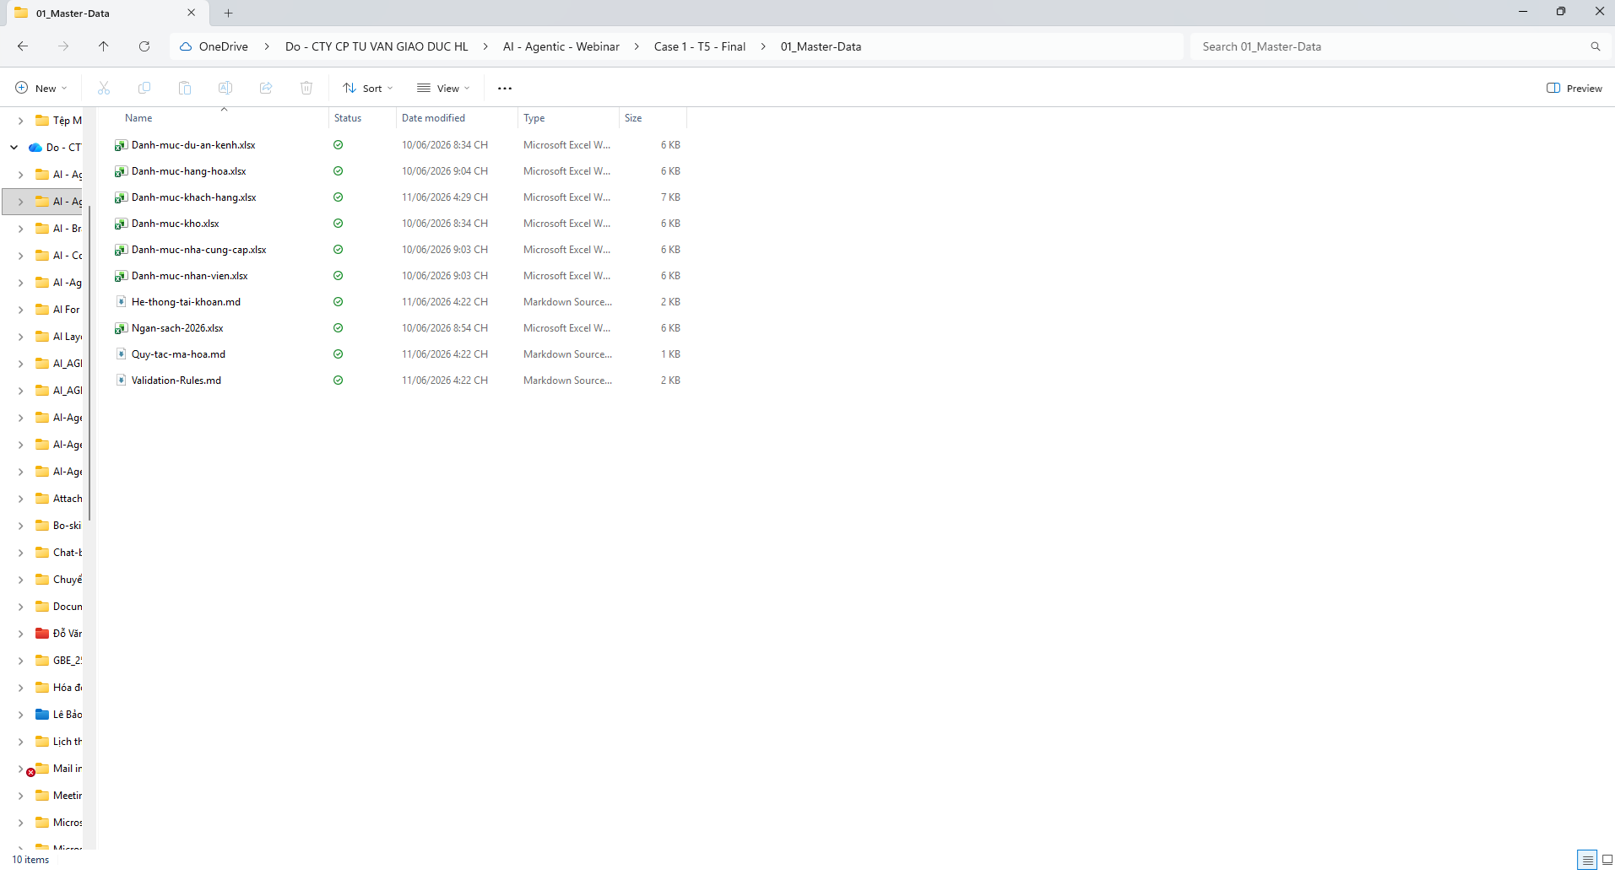The image size is (1615, 880).
Task: Click the Rename icon in toolbar
Action: [225, 88]
